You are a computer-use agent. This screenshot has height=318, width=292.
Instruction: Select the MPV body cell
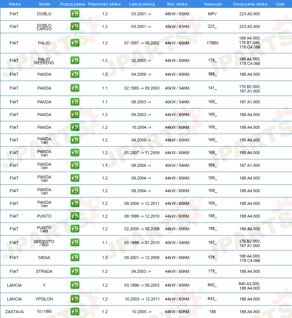coord(212,14)
